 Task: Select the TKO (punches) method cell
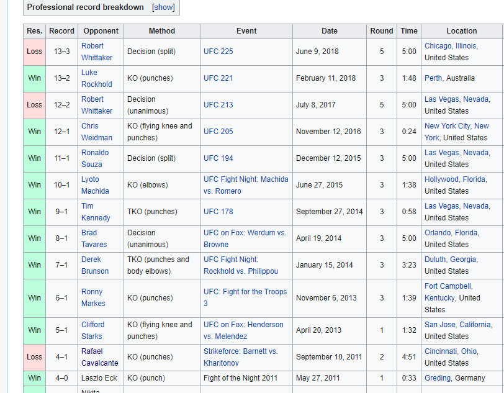click(x=162, y=212)
